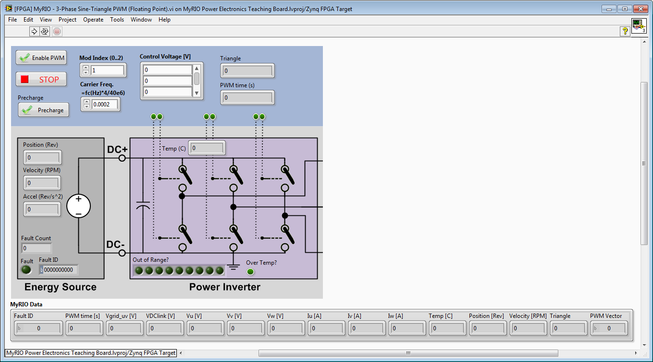Open the Help menu
Image resolution: width=653 pixels, height=362 pixels.
click(164, 20)
